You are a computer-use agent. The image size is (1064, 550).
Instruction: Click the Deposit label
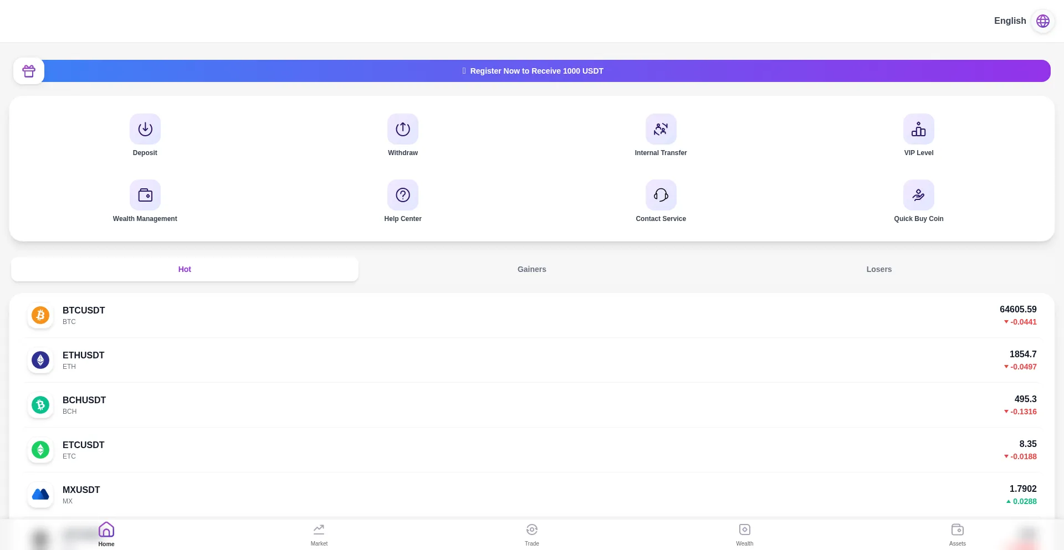click(x=145, y=153)
